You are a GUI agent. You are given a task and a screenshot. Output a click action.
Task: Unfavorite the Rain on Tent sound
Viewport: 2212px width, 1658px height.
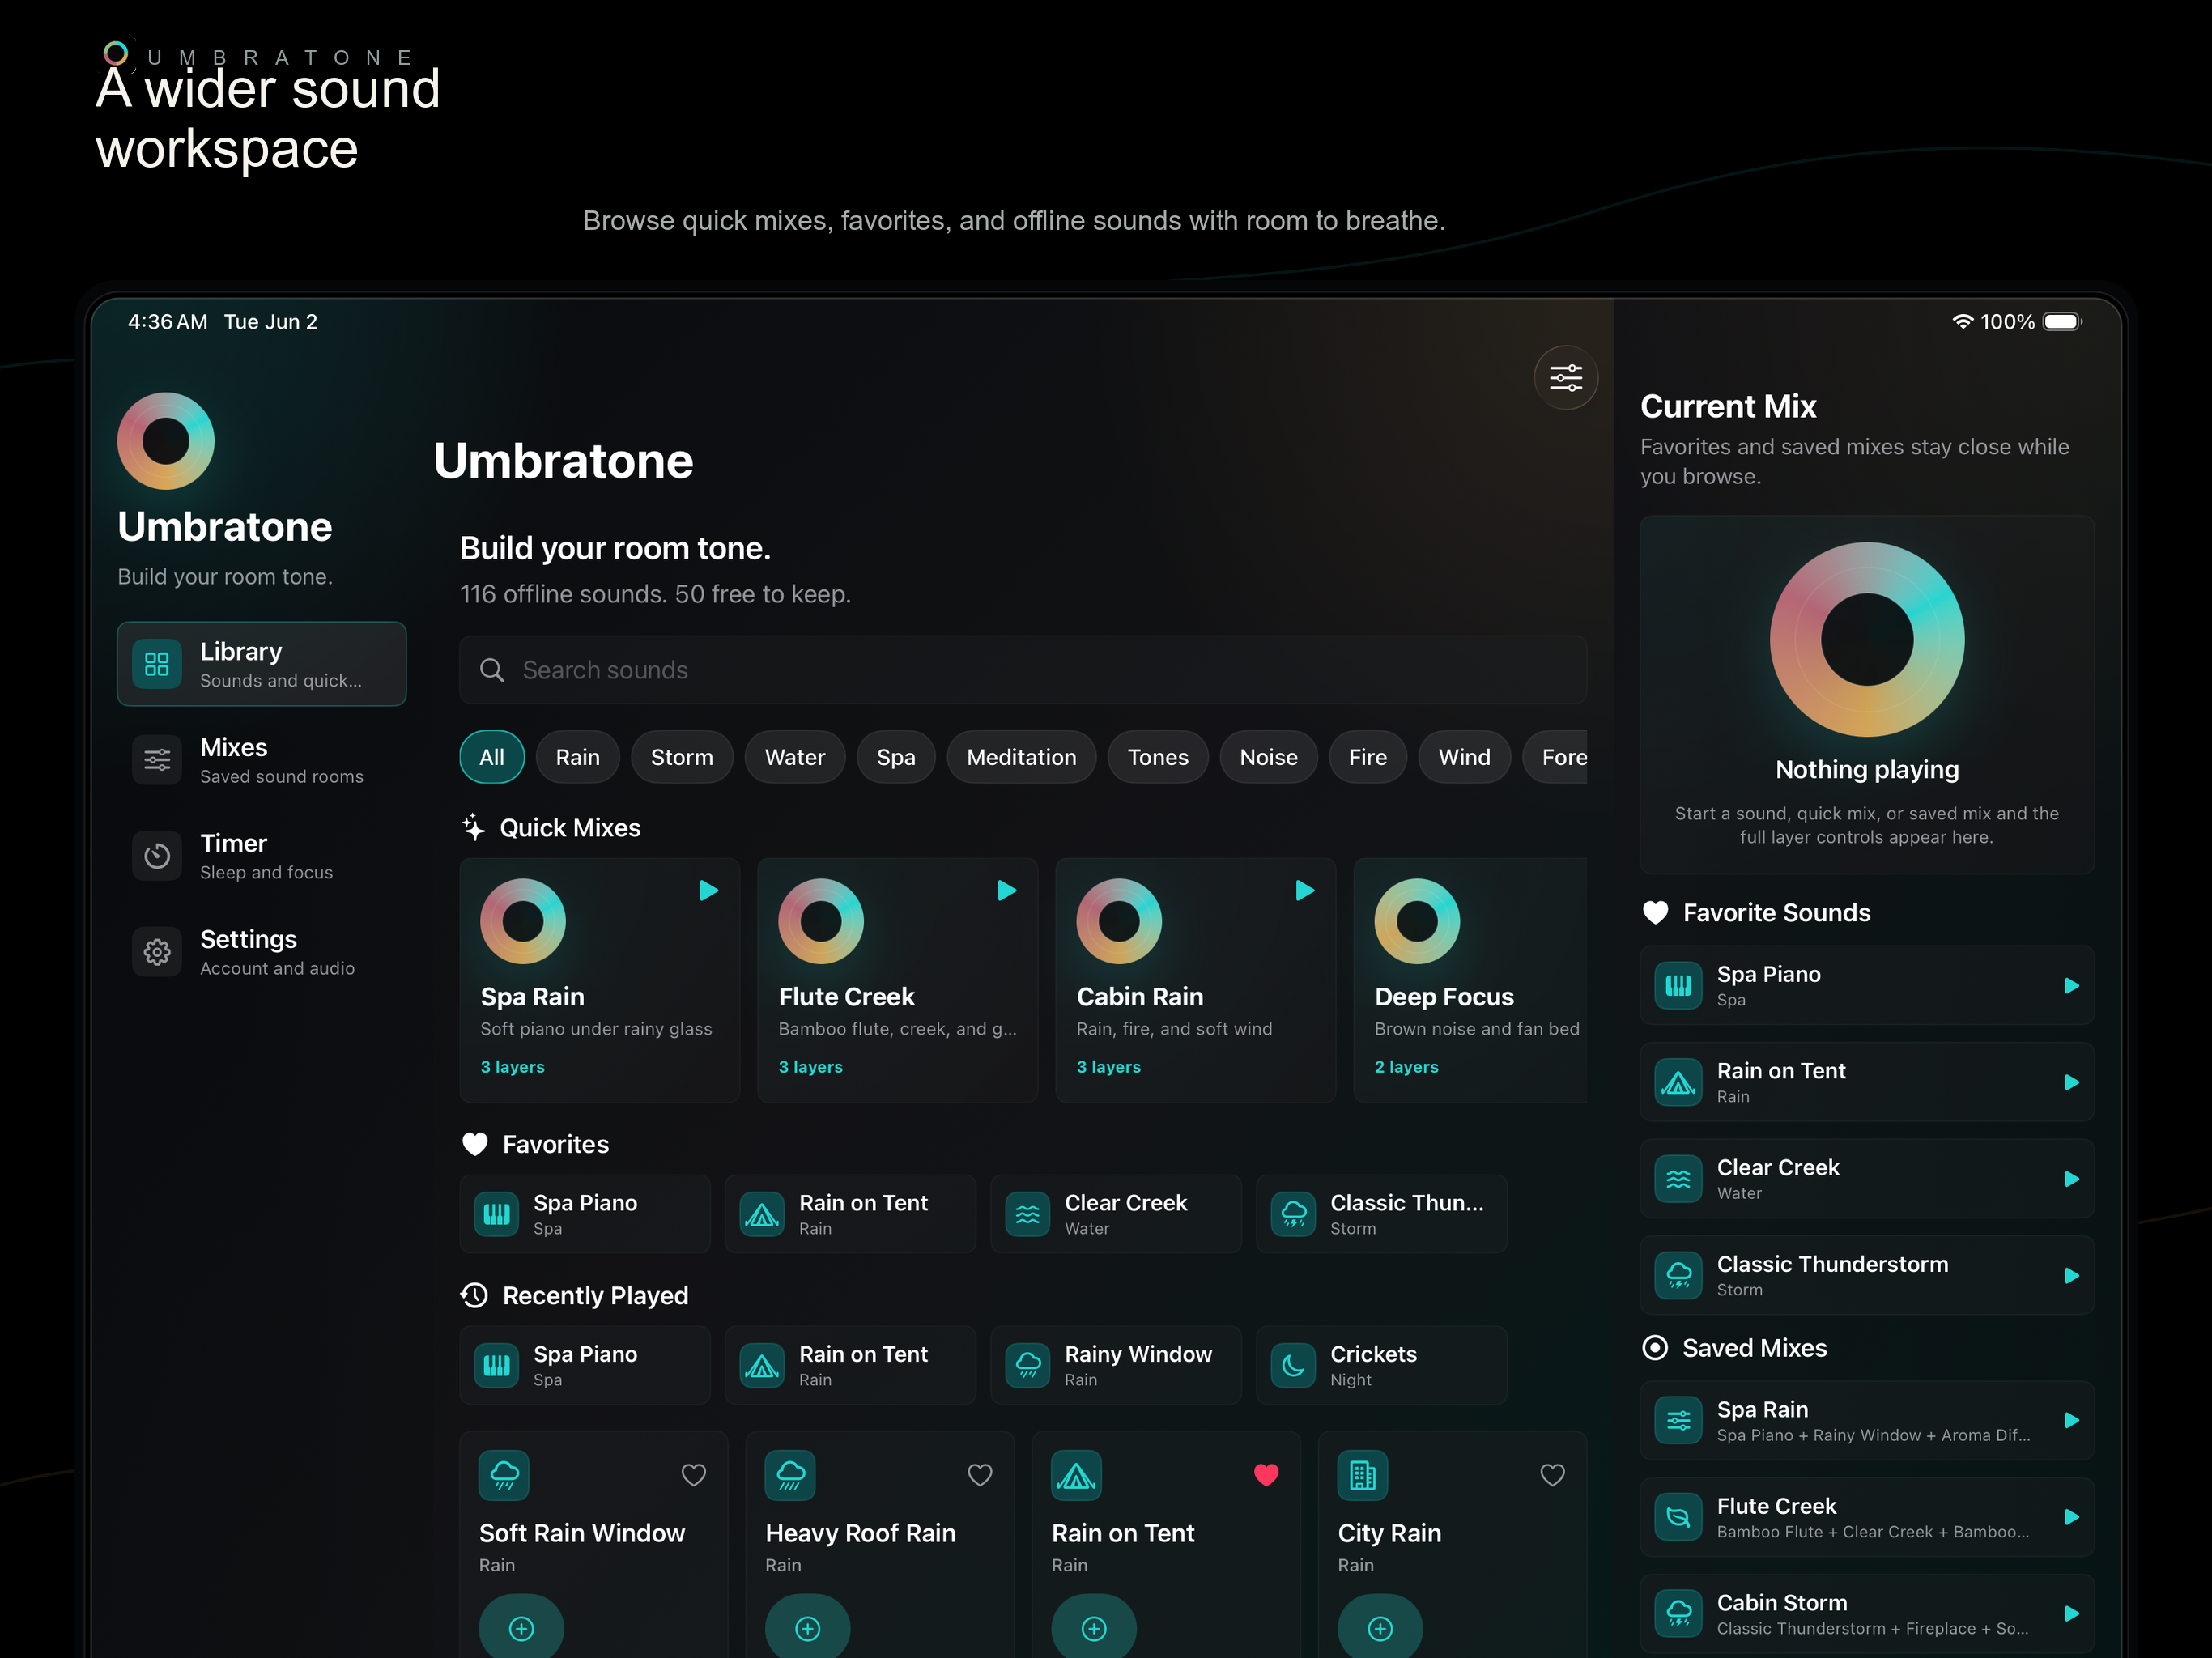(x=1266, y=1475)
